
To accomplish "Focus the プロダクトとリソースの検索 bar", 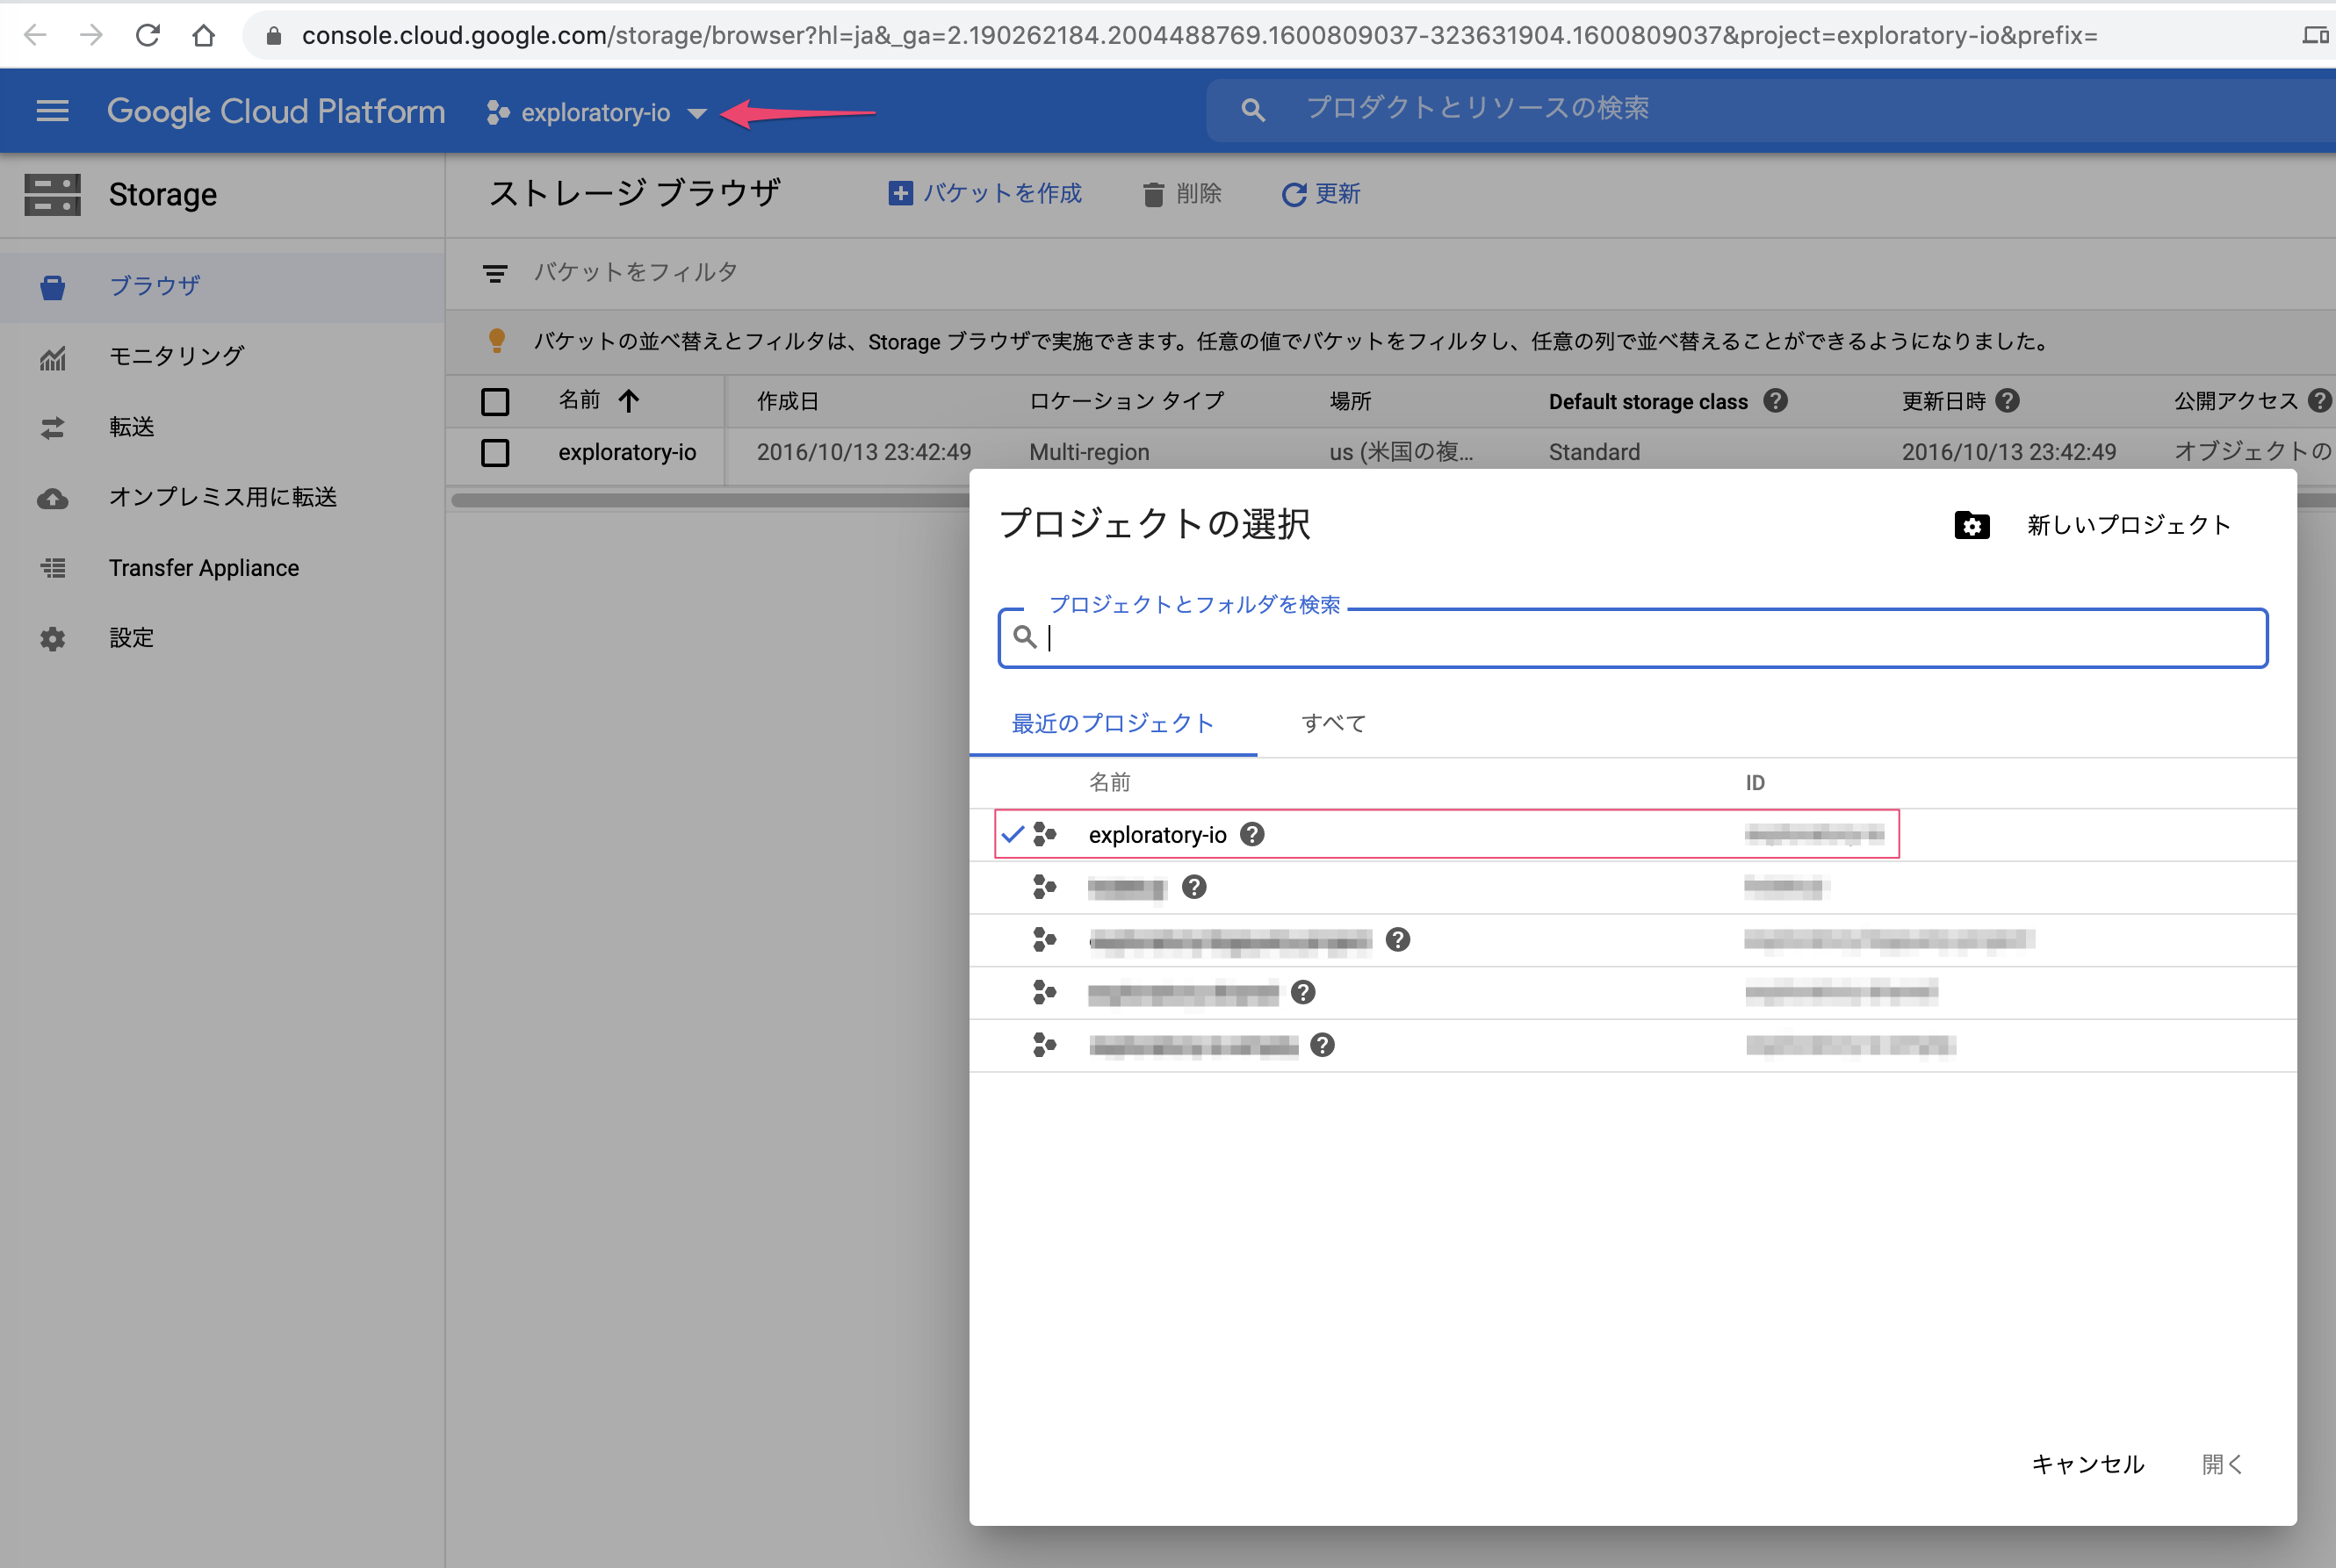I will (1770, 109).
